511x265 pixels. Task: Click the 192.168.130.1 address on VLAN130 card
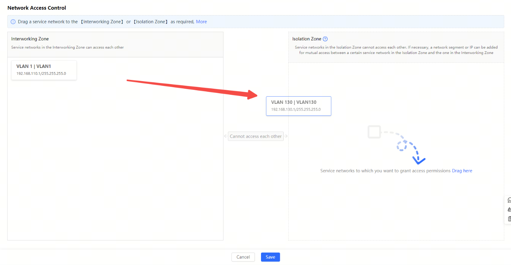[295, 109]
